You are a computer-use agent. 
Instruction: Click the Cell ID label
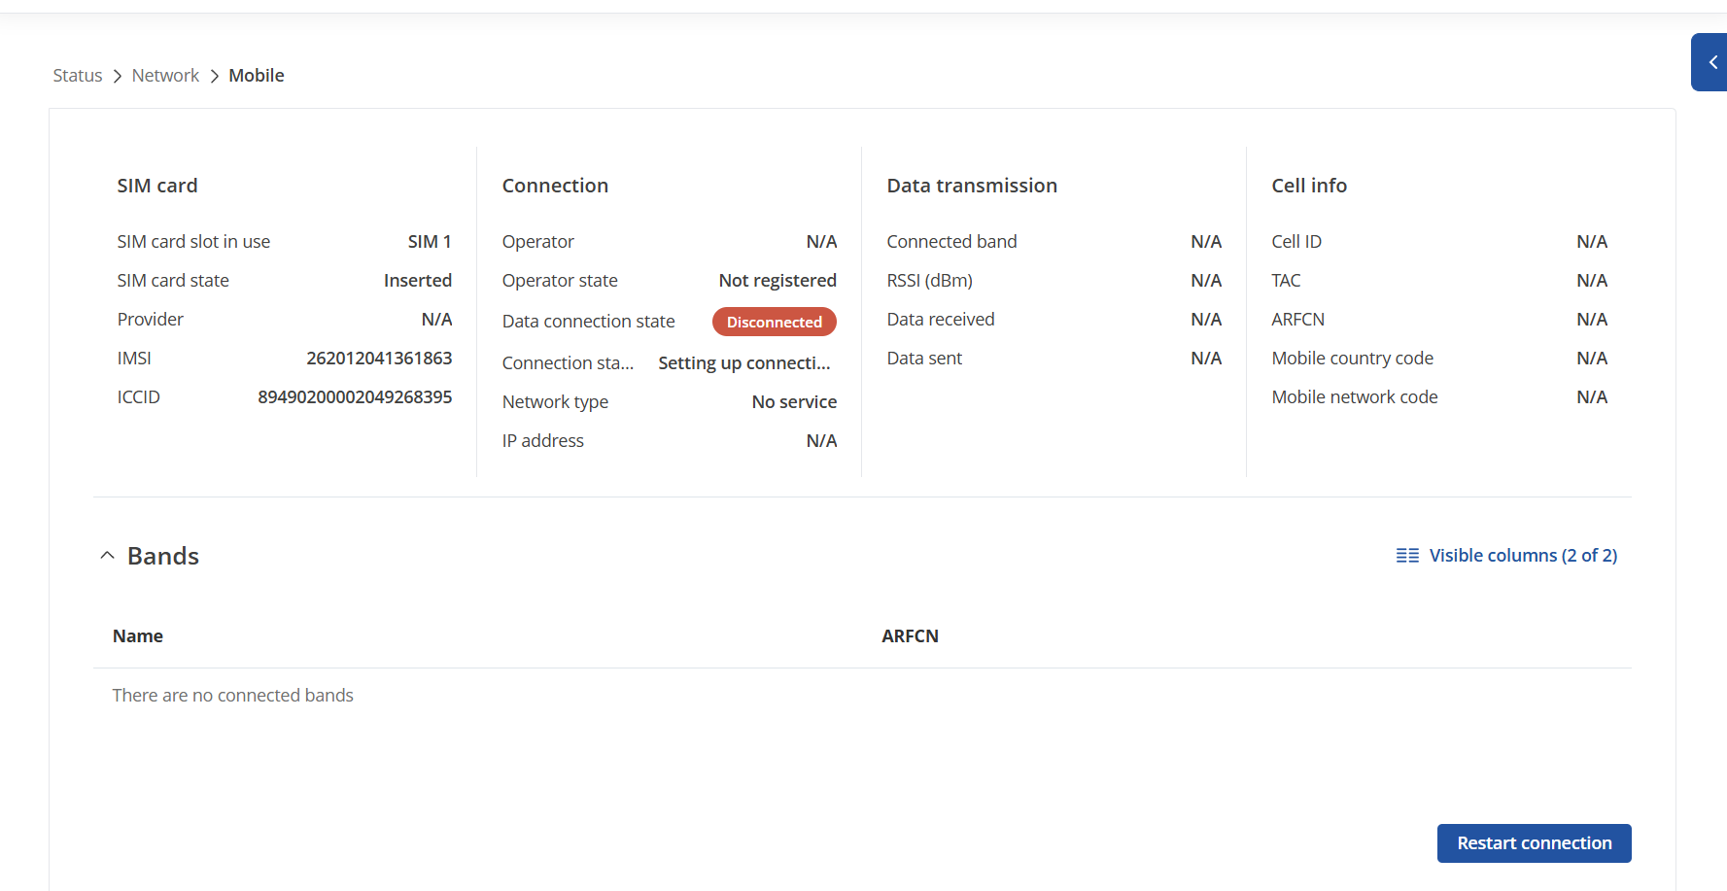click(x=1296, y=242)
